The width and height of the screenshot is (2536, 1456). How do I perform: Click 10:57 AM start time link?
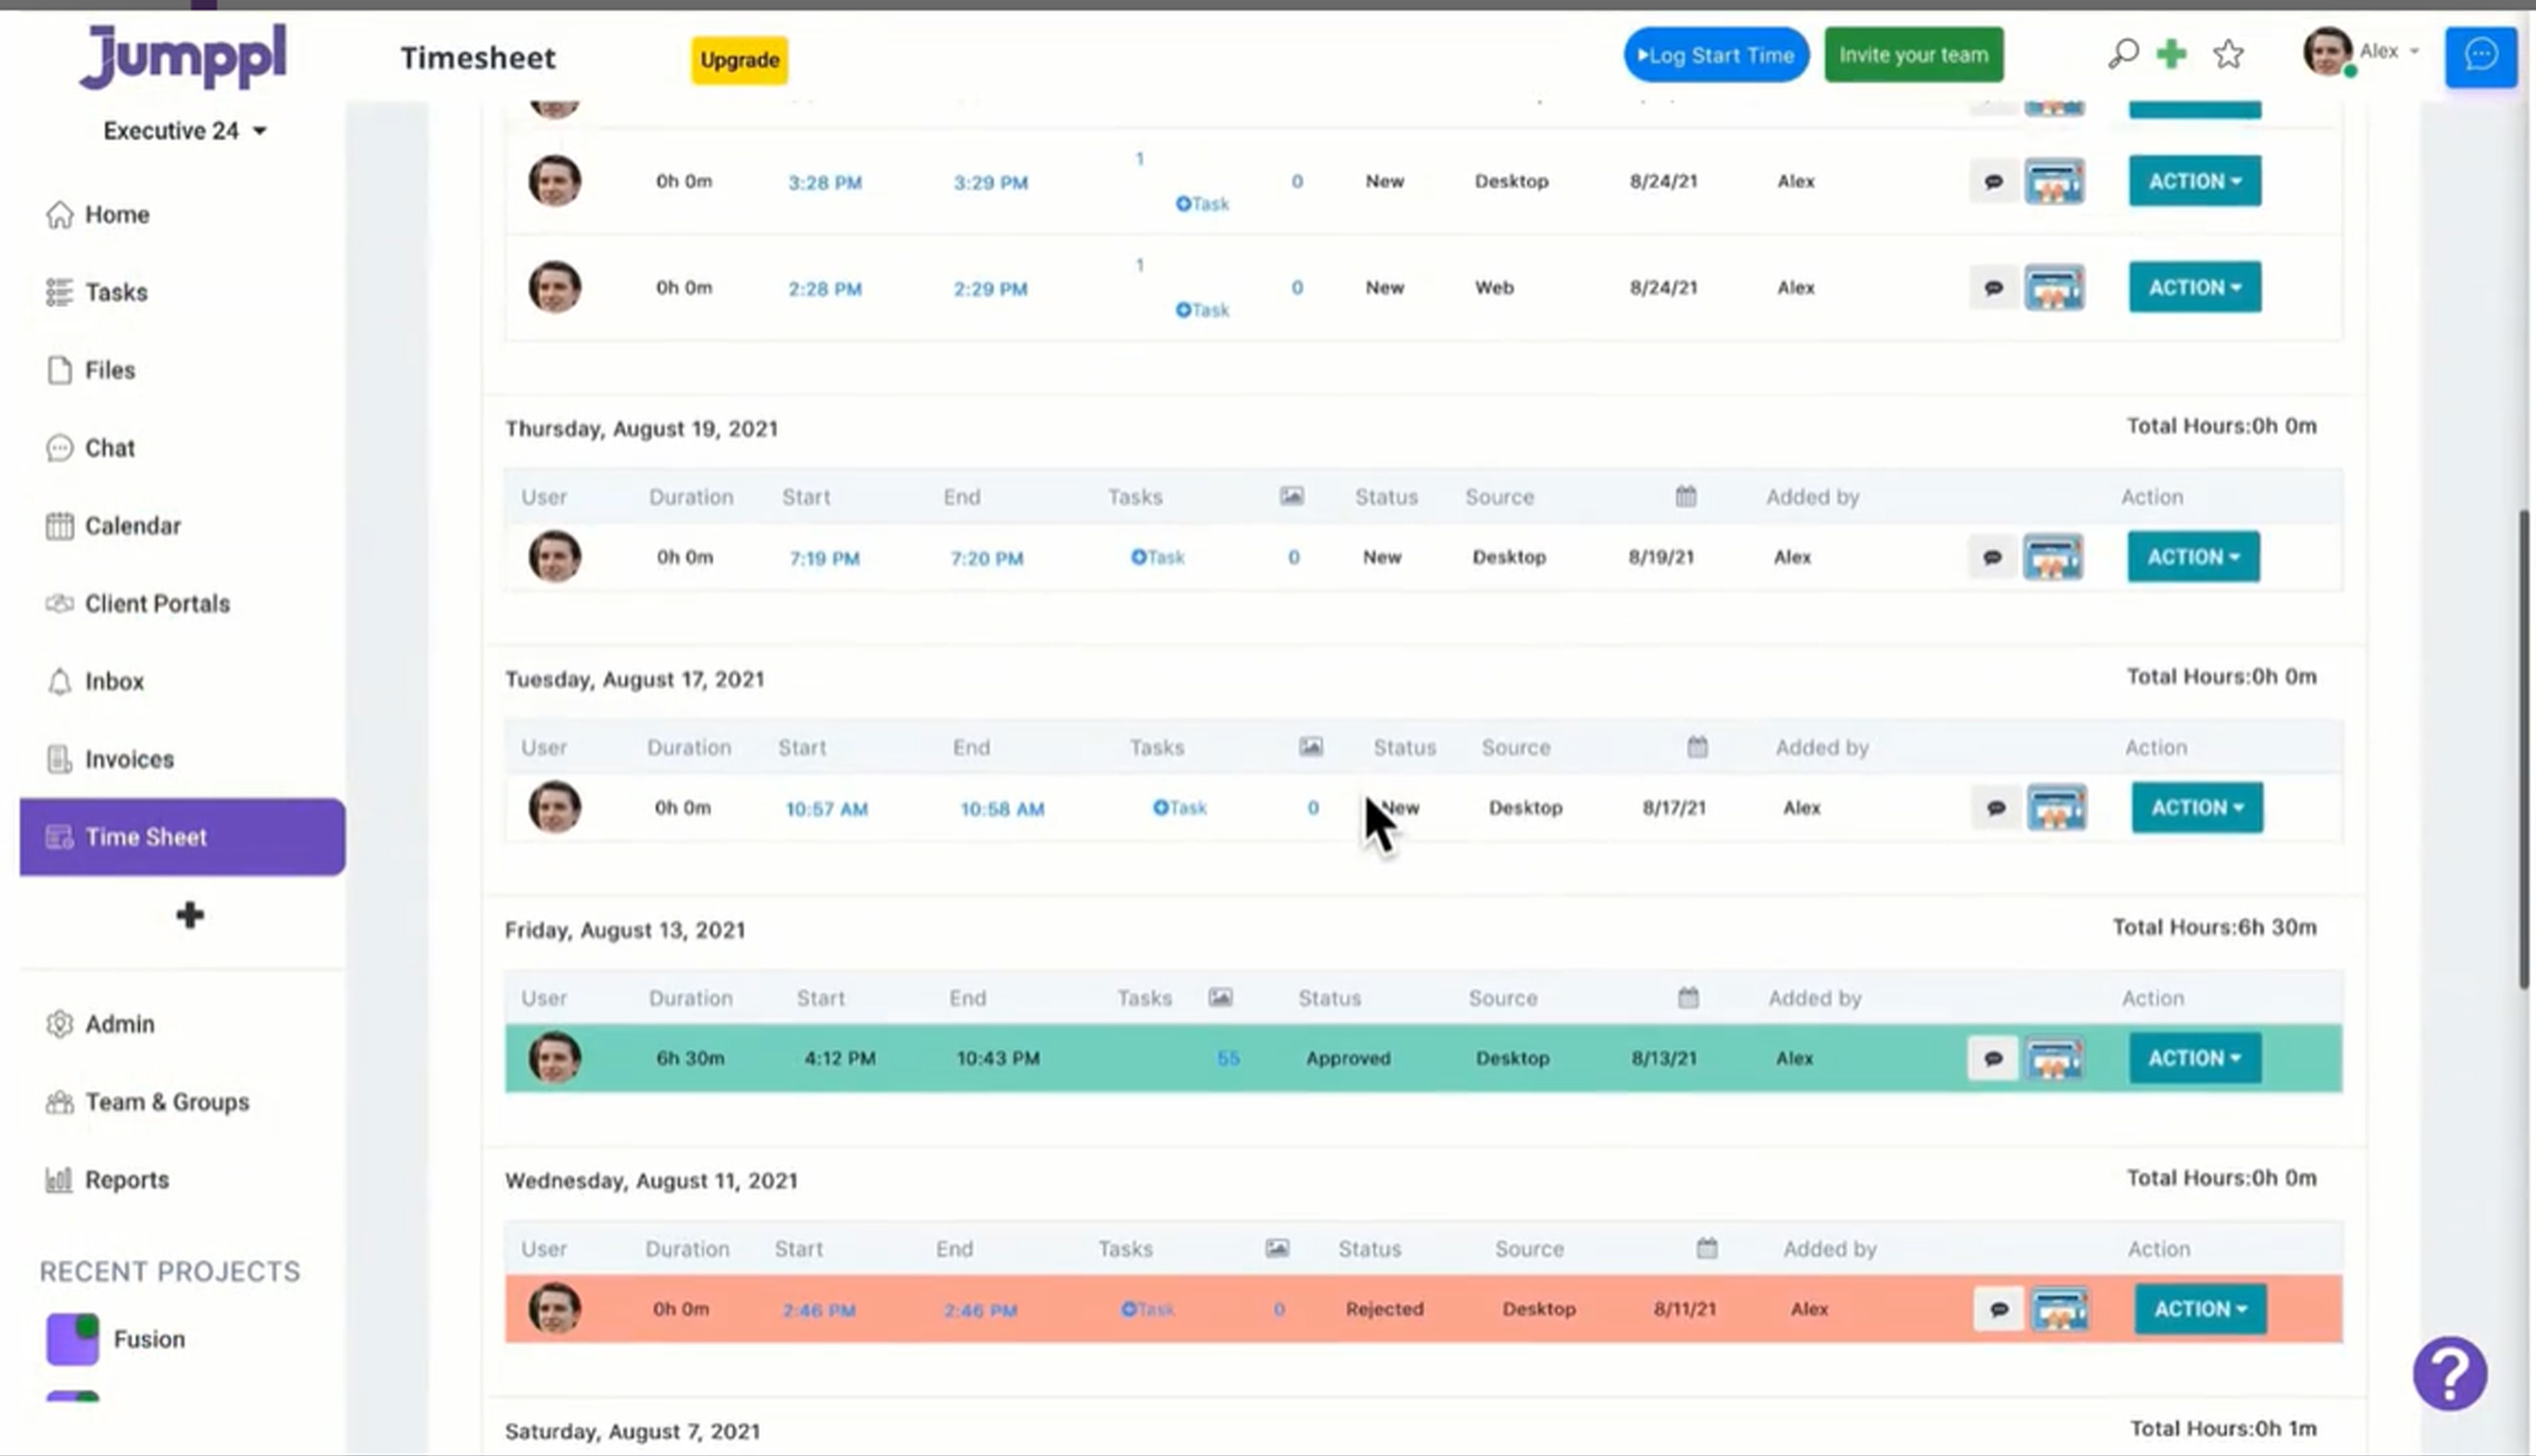826,809
